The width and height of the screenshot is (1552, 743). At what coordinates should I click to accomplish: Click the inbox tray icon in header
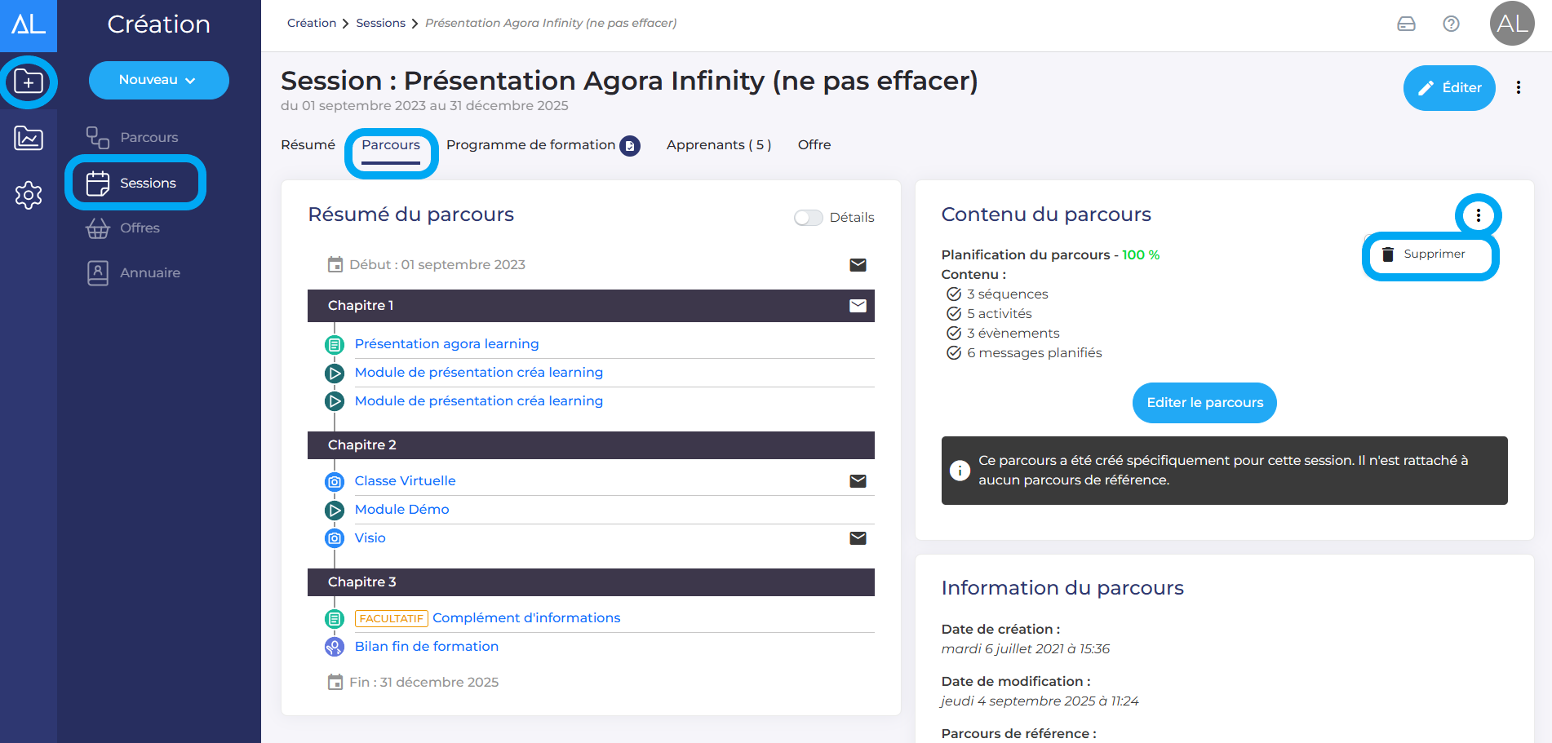click(1406, 24)
